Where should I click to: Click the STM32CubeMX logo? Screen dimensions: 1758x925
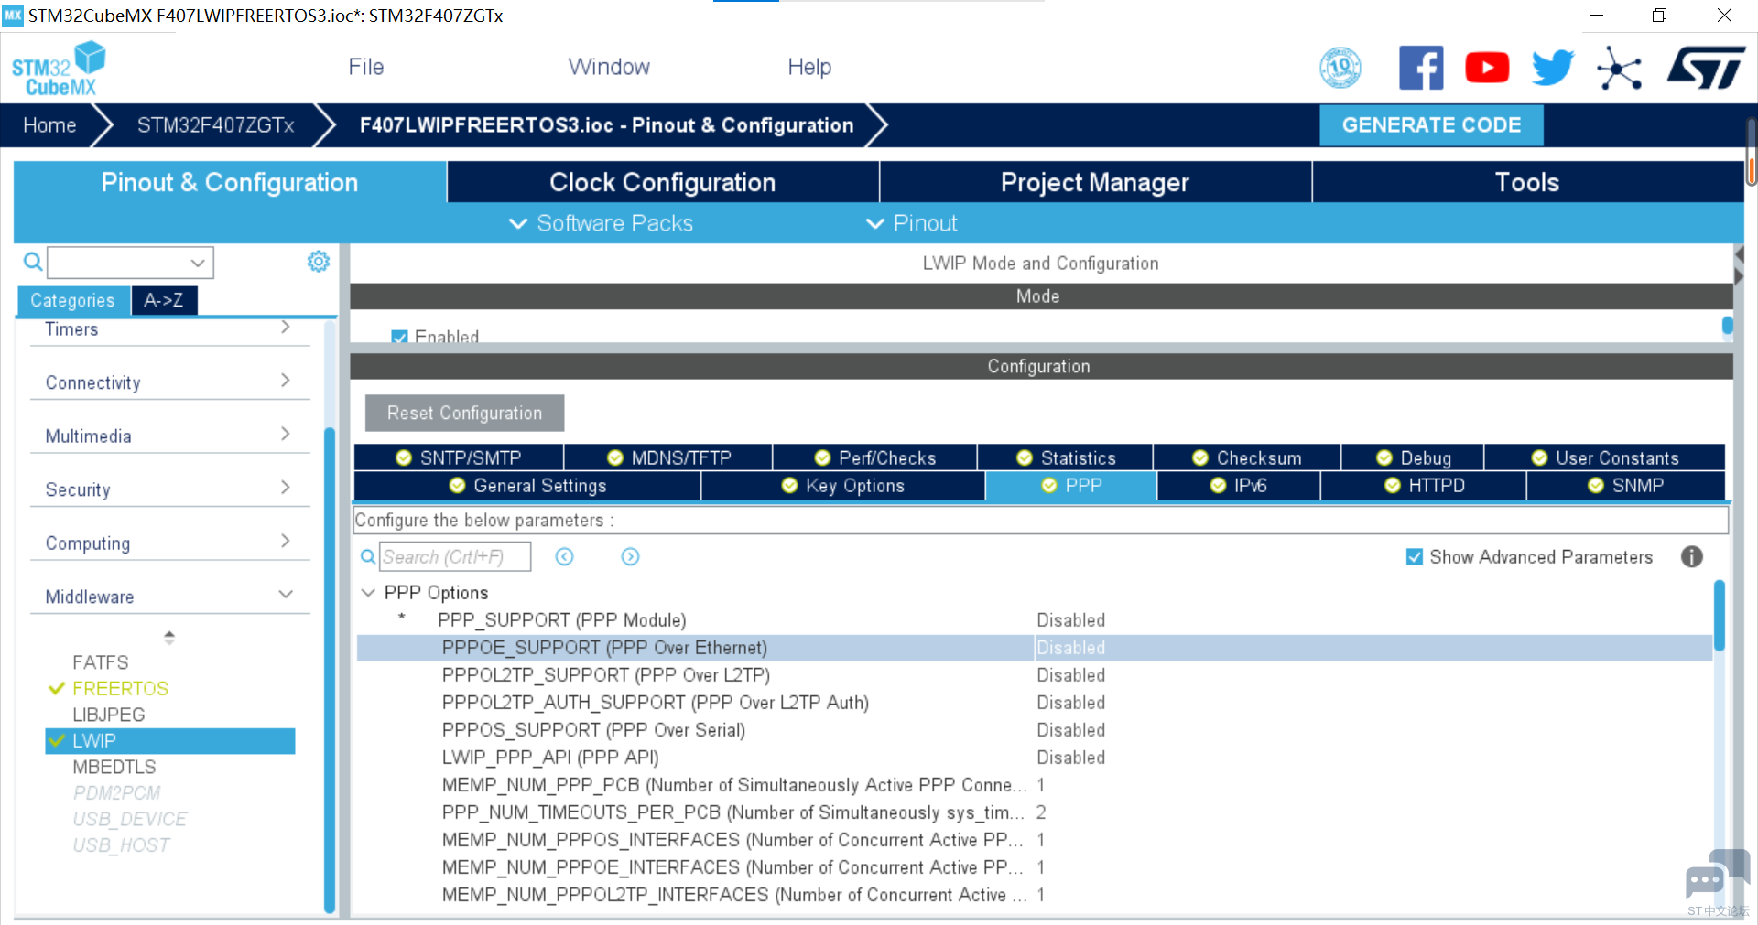59,69
